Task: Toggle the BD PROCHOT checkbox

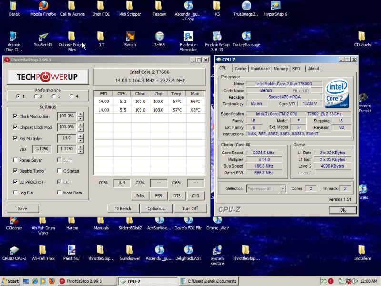Action: (x=15, y=182)
